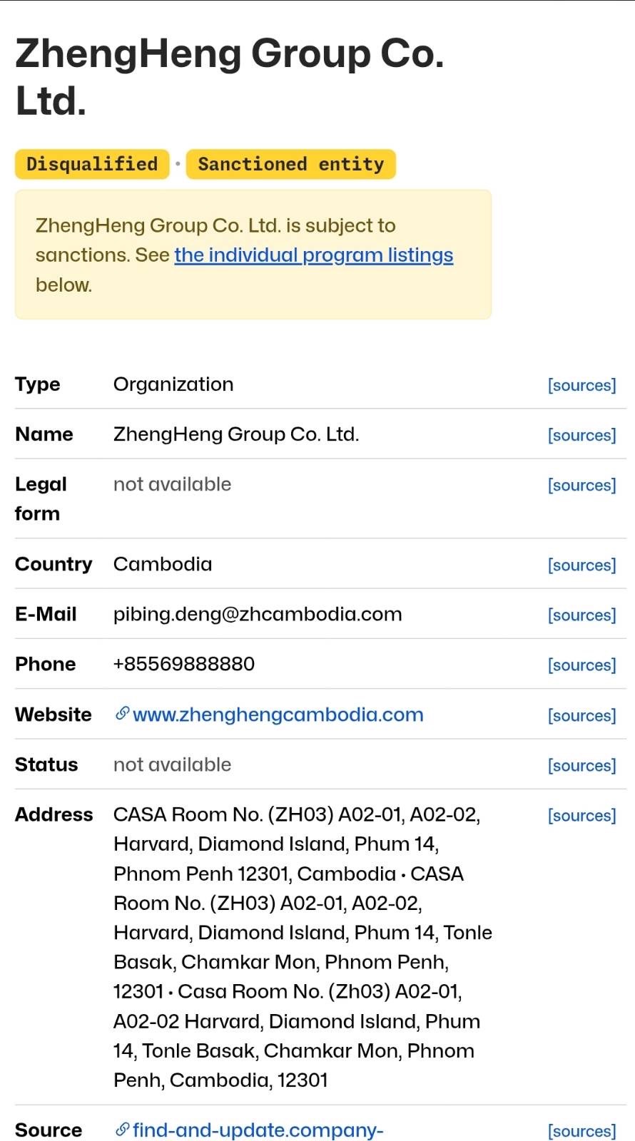Open www.zhenghengcambodia.com website link
635x1141 pixels.
point(278,715)
